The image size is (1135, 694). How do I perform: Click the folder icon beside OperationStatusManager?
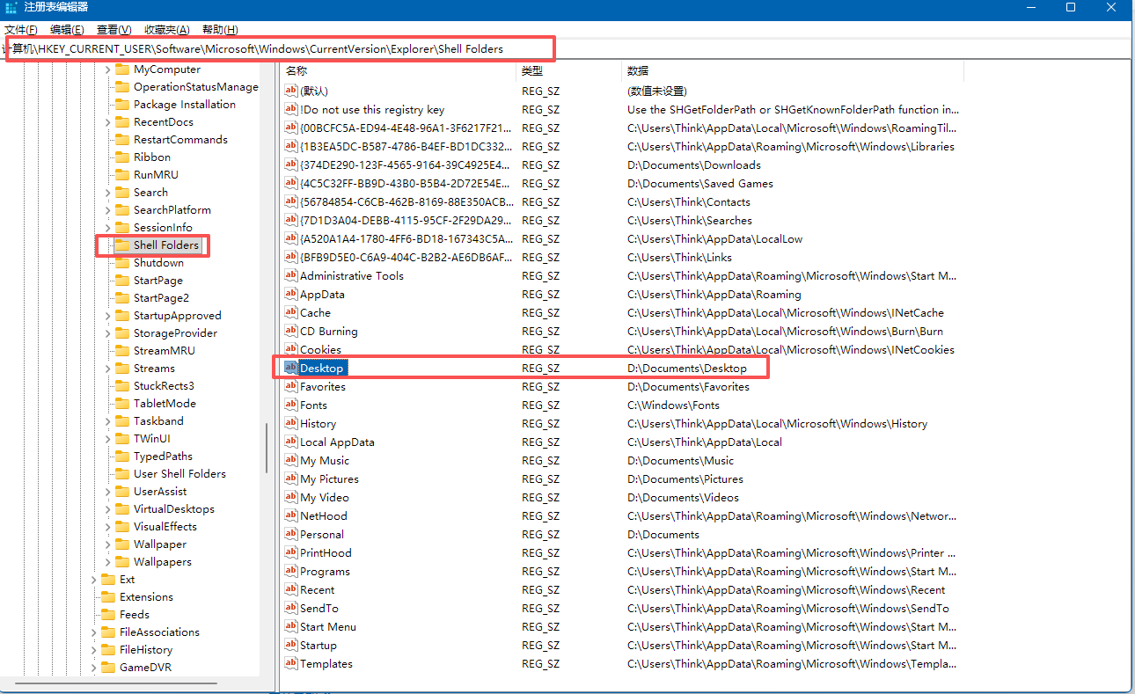point(122,87)
